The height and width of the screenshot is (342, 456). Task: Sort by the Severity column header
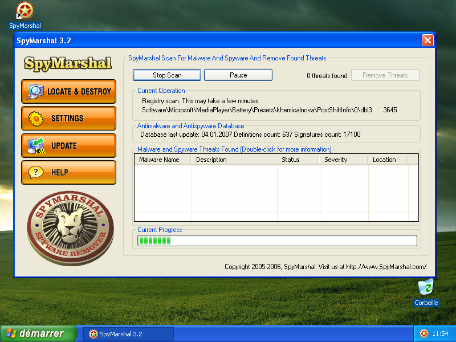click(344, 160)
